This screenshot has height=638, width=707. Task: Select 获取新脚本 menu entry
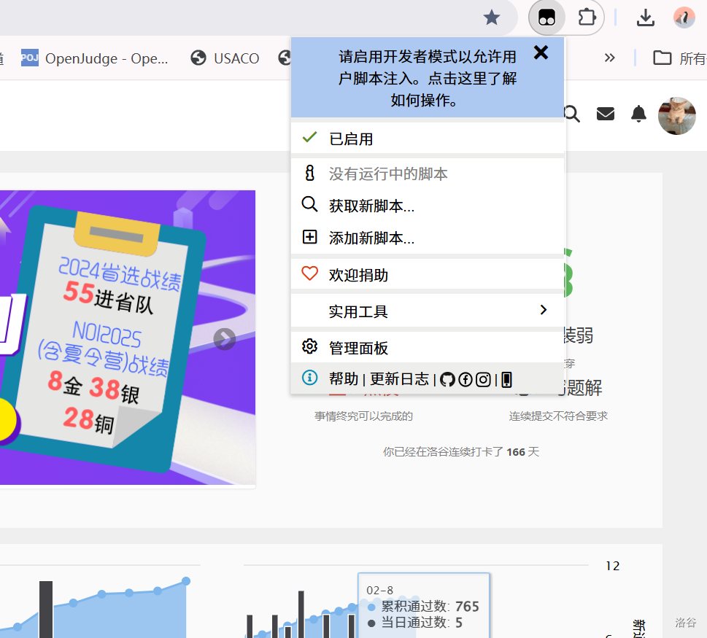point(371,206)
